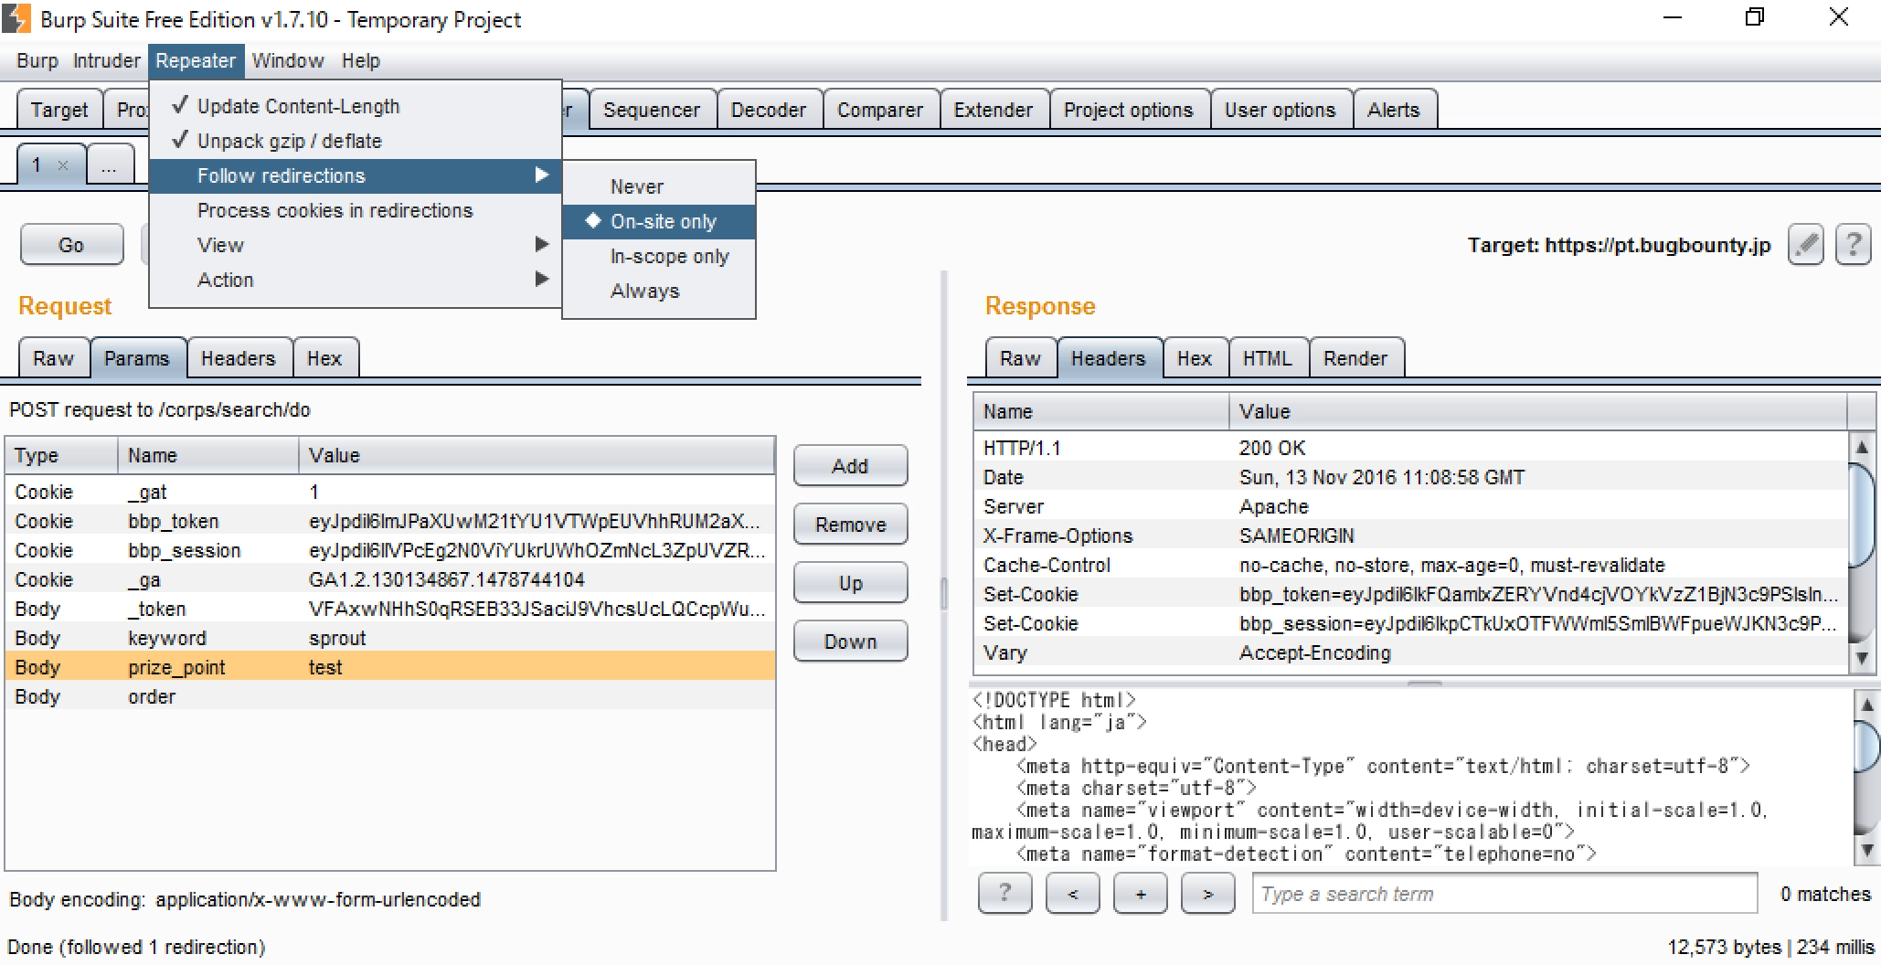
Task: Open the Intruder menu
Action: (x=106, y=60)
